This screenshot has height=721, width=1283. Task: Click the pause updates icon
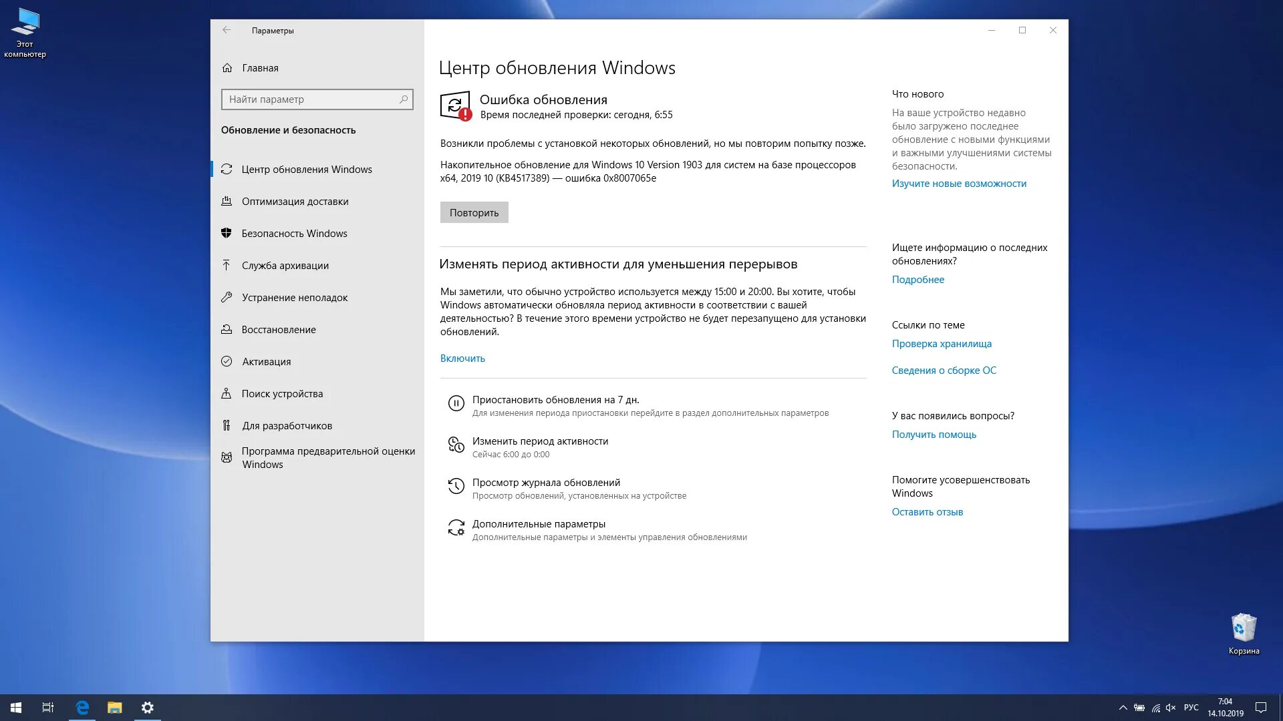tap(456, 403)
